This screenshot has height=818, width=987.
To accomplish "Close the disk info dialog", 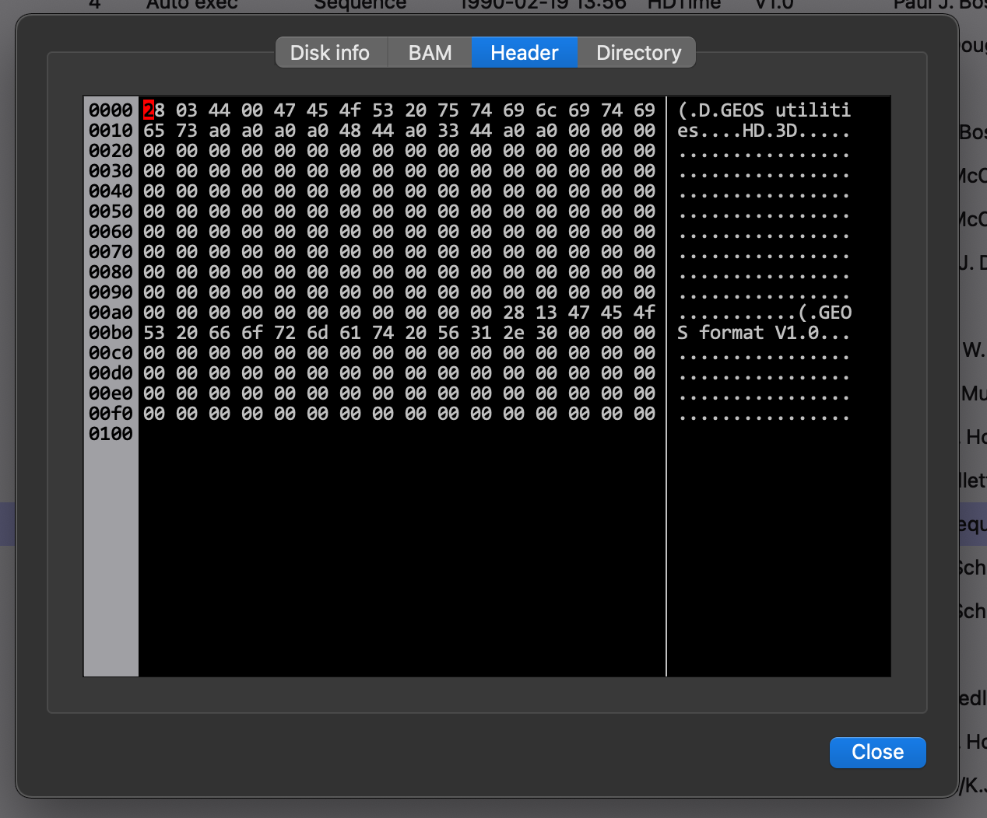I will [x=877, y=752].
